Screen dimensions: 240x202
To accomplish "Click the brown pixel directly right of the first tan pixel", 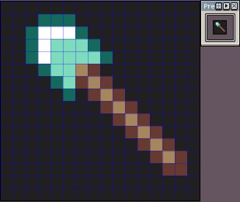I will click(x=94, y=70).
